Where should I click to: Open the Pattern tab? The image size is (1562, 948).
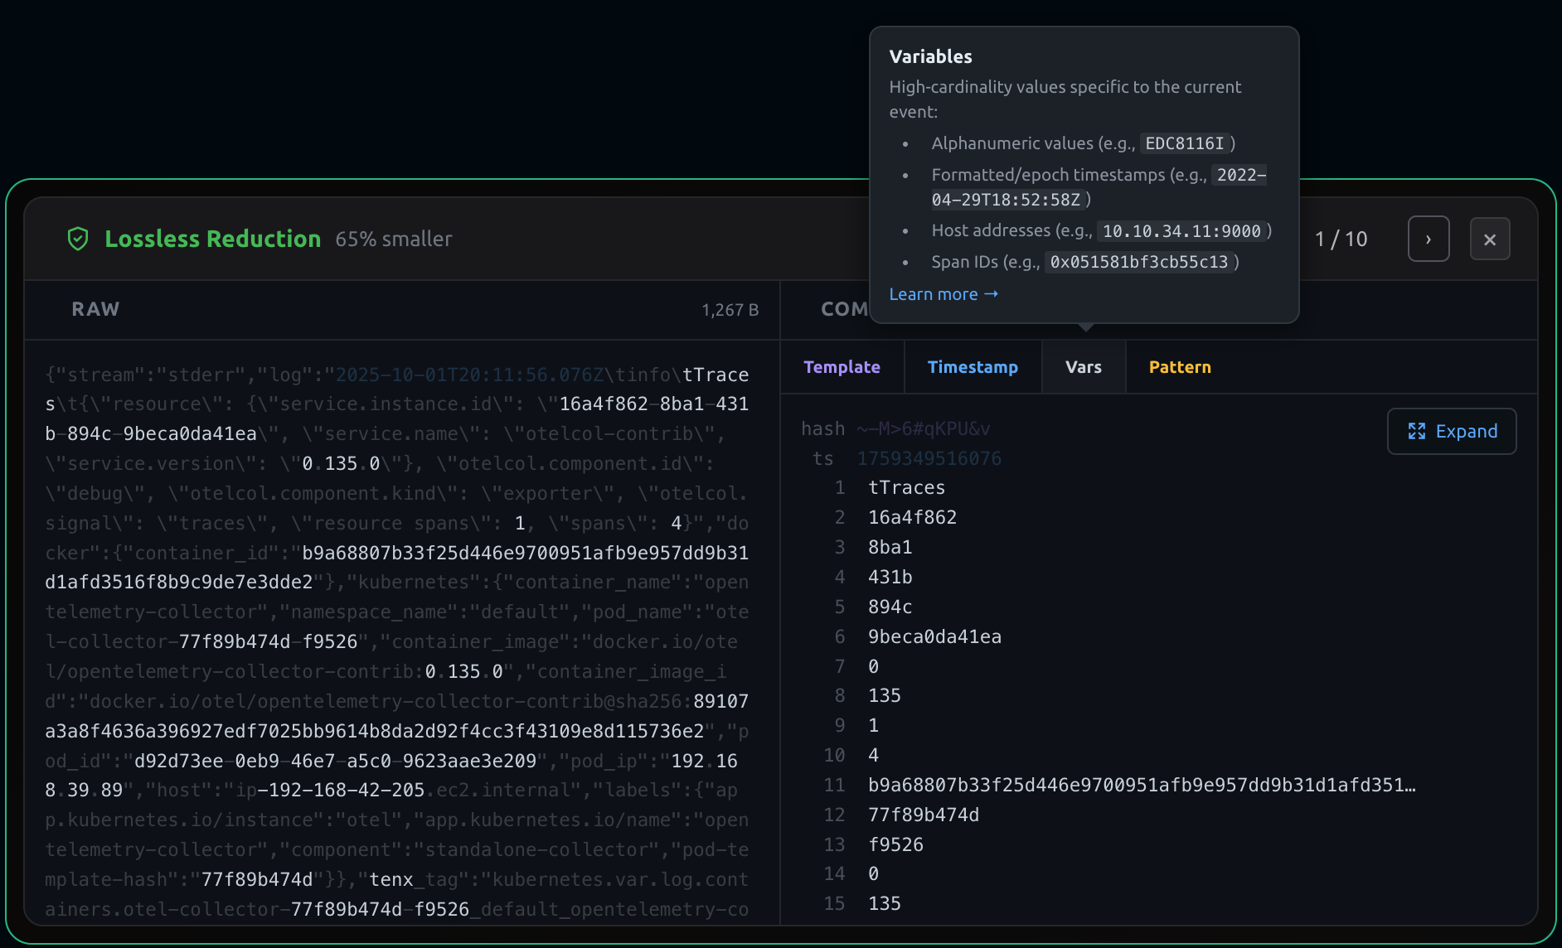pyautogui.click(x=1179, y=367)
